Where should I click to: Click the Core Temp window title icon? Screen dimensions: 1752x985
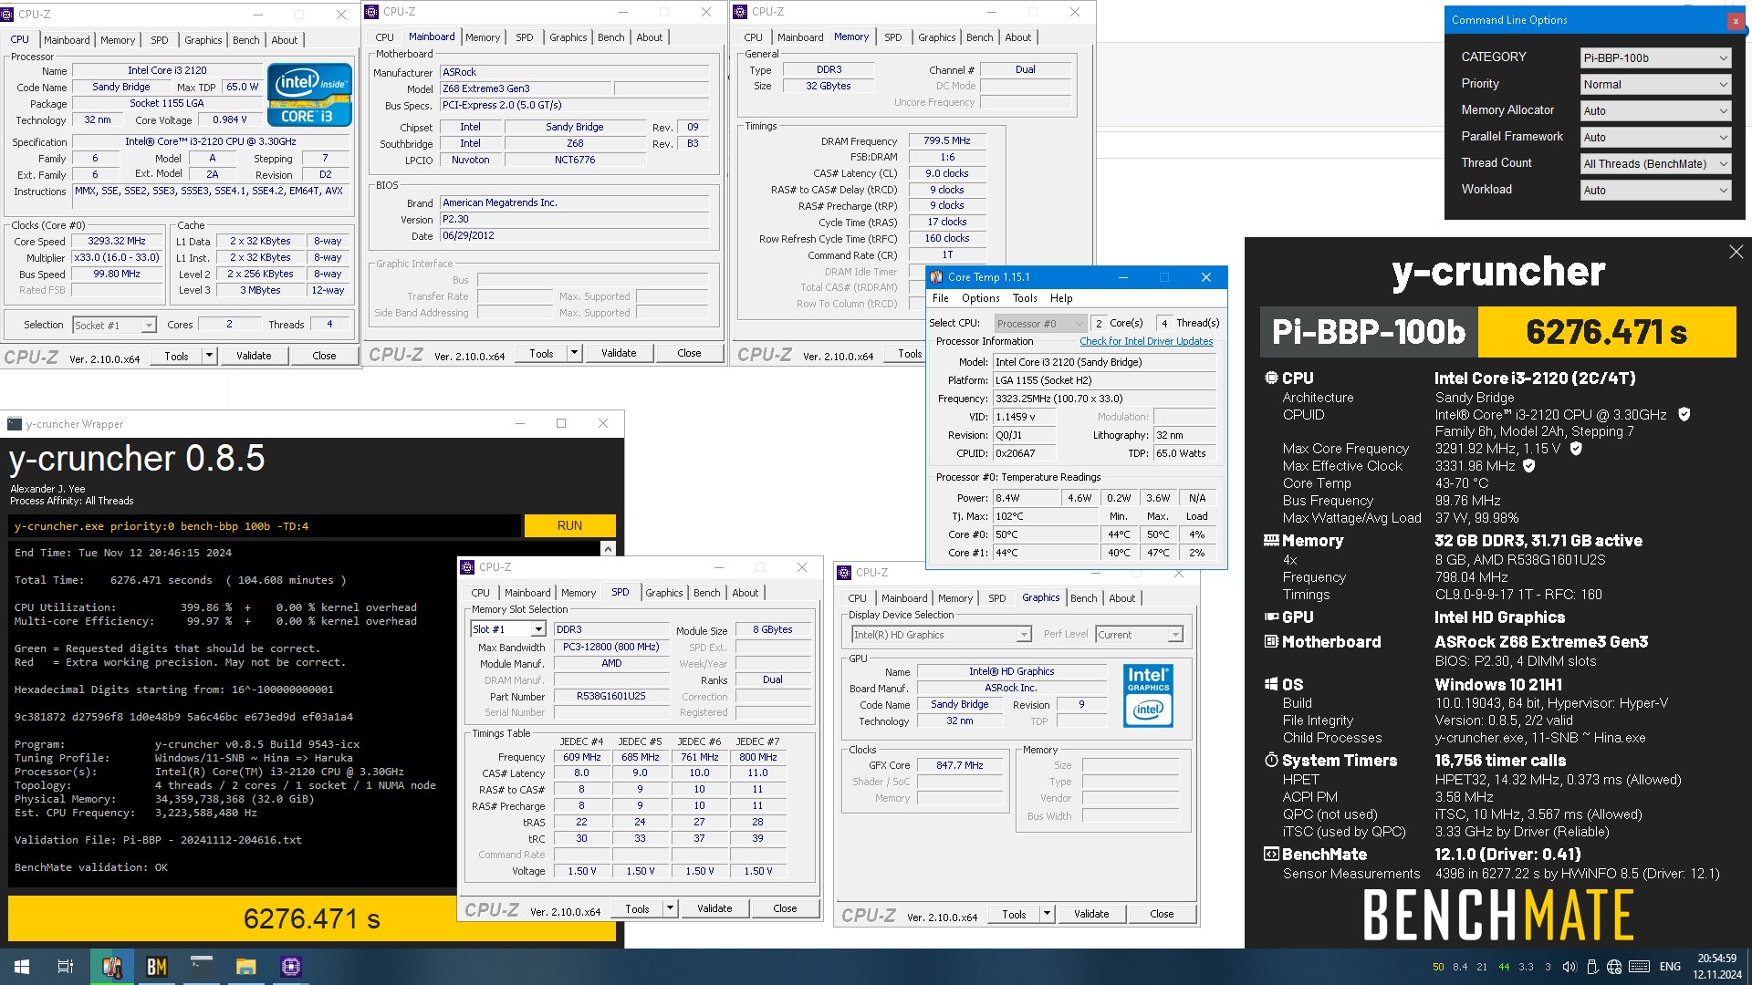[936, 277]
